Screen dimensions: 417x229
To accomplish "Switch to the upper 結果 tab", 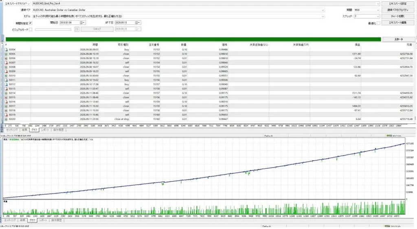I will [24, 130].
